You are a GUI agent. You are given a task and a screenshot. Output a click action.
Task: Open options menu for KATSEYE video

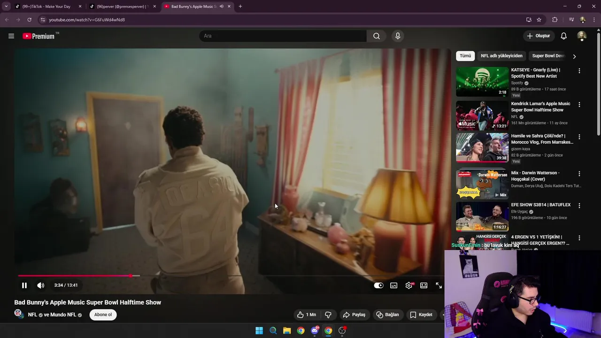[x=579, y=71]
